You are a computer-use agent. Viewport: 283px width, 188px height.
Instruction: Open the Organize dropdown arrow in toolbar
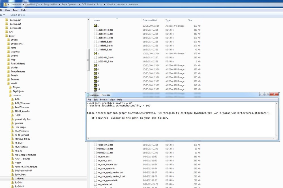point(4,15)
